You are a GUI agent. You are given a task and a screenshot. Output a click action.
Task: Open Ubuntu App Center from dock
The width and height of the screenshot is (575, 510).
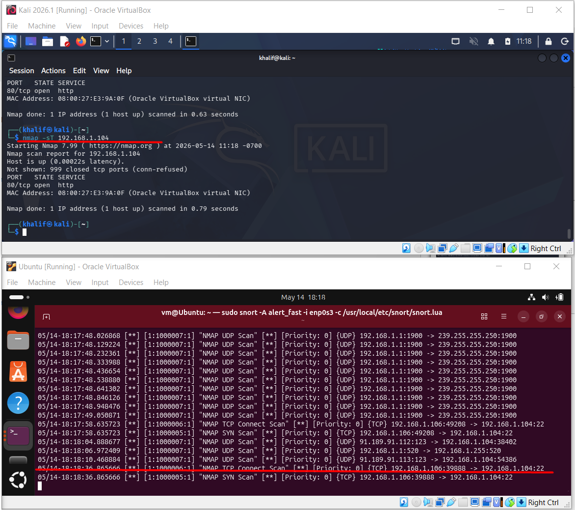pyautogui.click(x=18, y=371)
